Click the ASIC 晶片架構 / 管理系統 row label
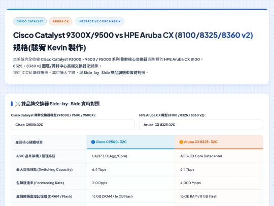 pos(36,156)
